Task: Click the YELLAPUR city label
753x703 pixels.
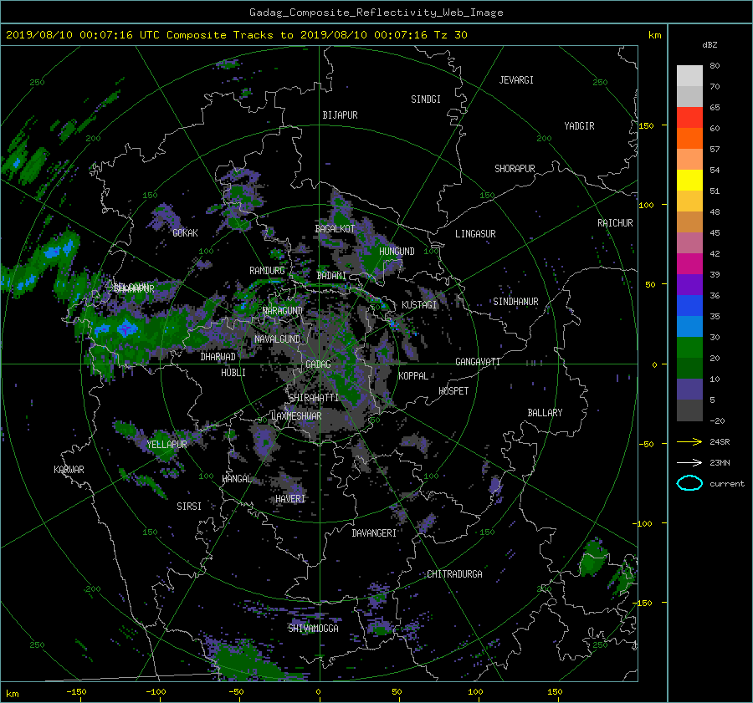Action: [x=166, y=445]
